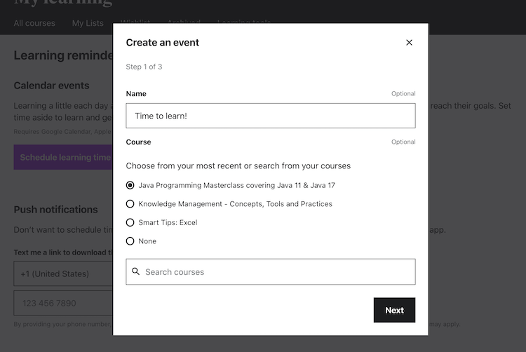
Task: Select Java Programming Masterclass radio option
Action: pos(130,185)
